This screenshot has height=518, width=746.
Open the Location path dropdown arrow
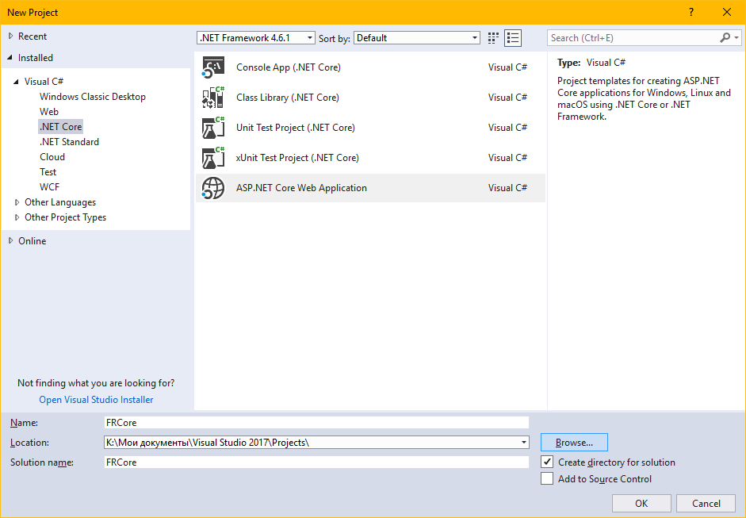pos(523,443)
